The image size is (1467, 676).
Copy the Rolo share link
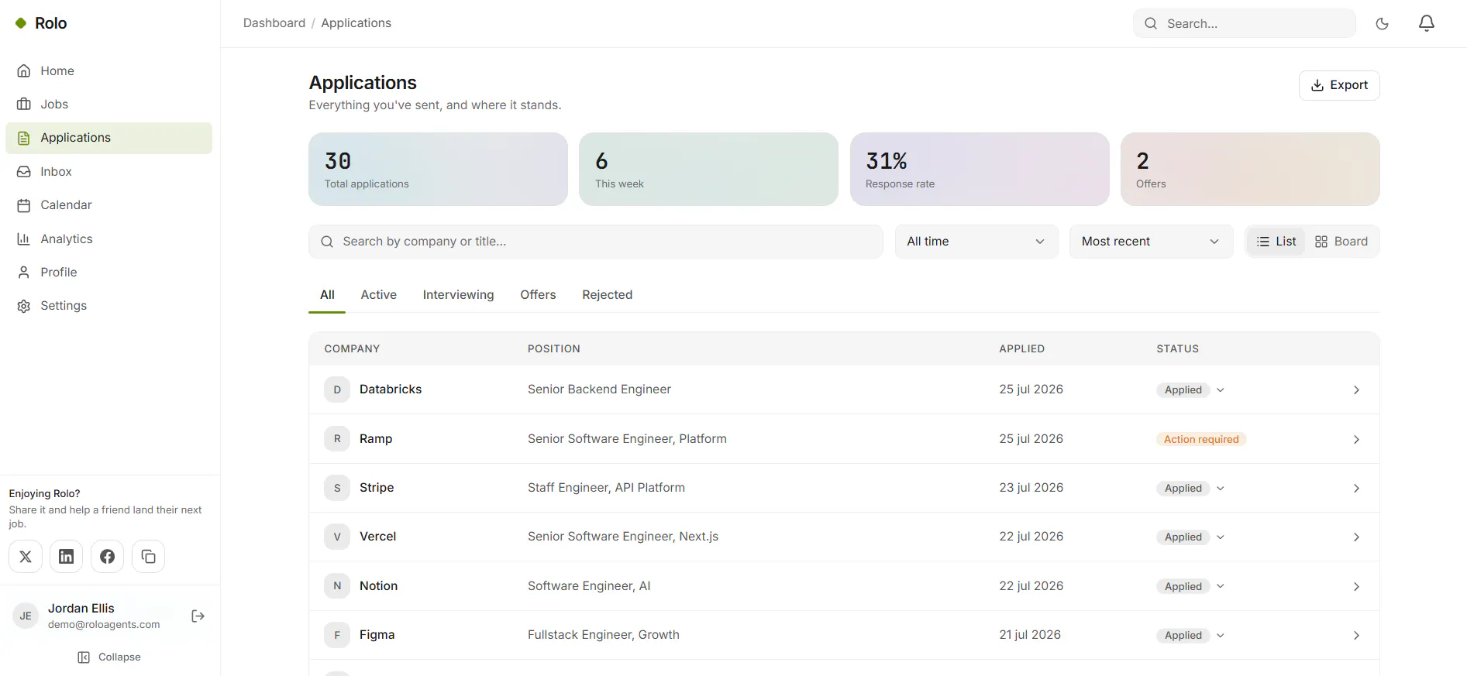[149, 557]
